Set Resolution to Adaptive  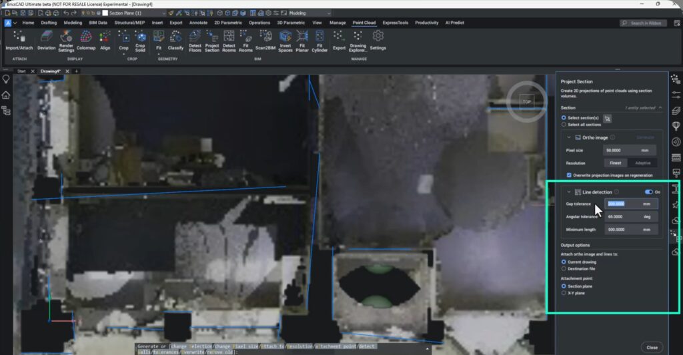(642, 163)
